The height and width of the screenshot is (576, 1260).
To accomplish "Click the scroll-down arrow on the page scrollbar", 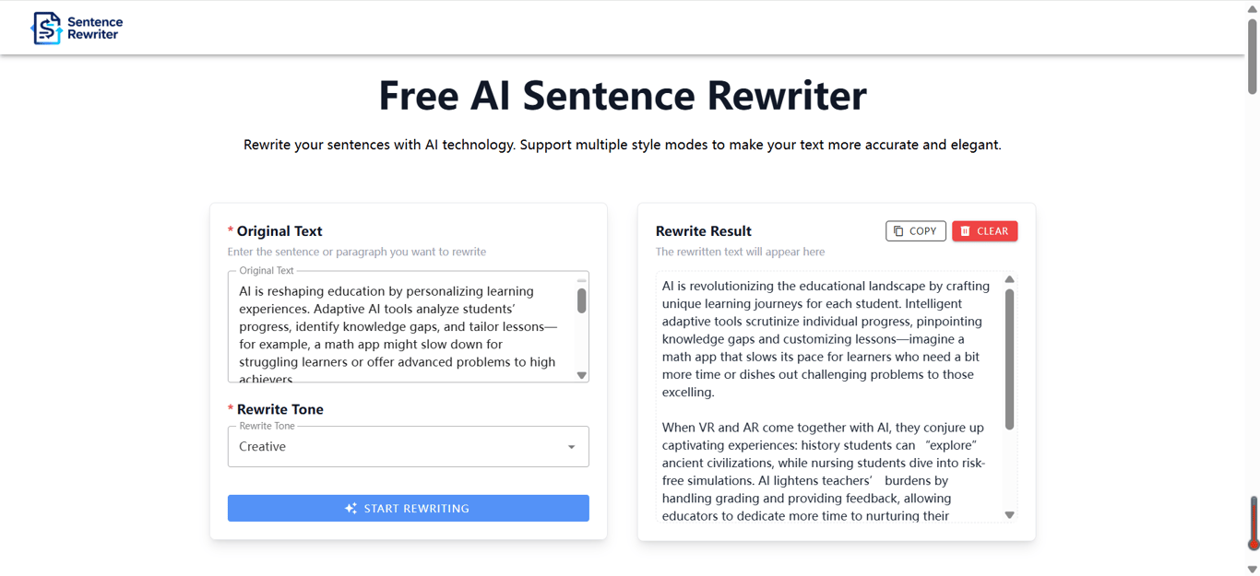I will 1253,566.
